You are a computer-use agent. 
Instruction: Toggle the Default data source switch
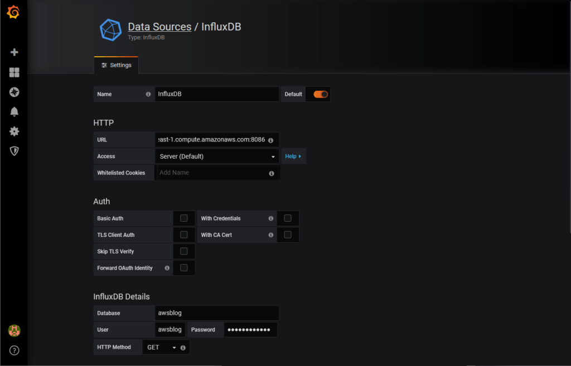[x=321, y=94]
